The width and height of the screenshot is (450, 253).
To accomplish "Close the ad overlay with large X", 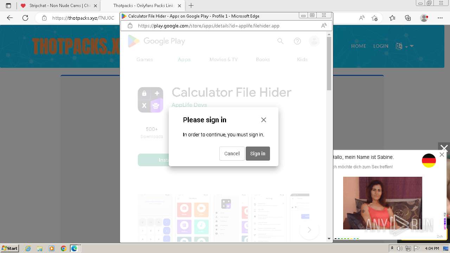I will pyautogui.click(x=444, y=148).
